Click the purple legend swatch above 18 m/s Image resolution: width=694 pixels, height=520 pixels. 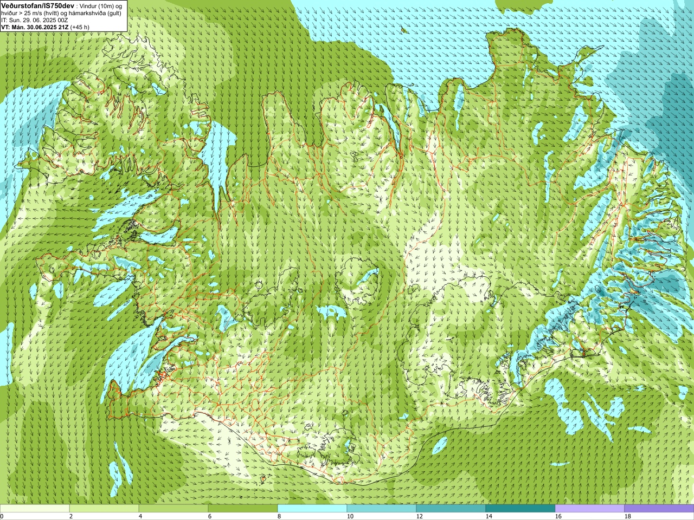[659, 509]
